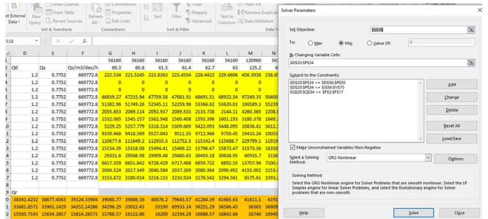Click cell with value 79643.57
This screenshot has height=219, width=488.
(x=180, y=200)
